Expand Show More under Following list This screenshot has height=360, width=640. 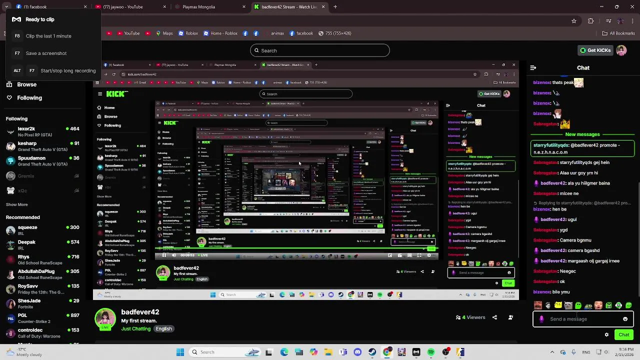click(x=16, y=204)
